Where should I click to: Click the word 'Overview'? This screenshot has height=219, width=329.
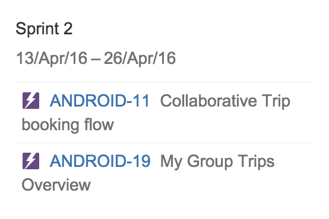coord(56,185)
